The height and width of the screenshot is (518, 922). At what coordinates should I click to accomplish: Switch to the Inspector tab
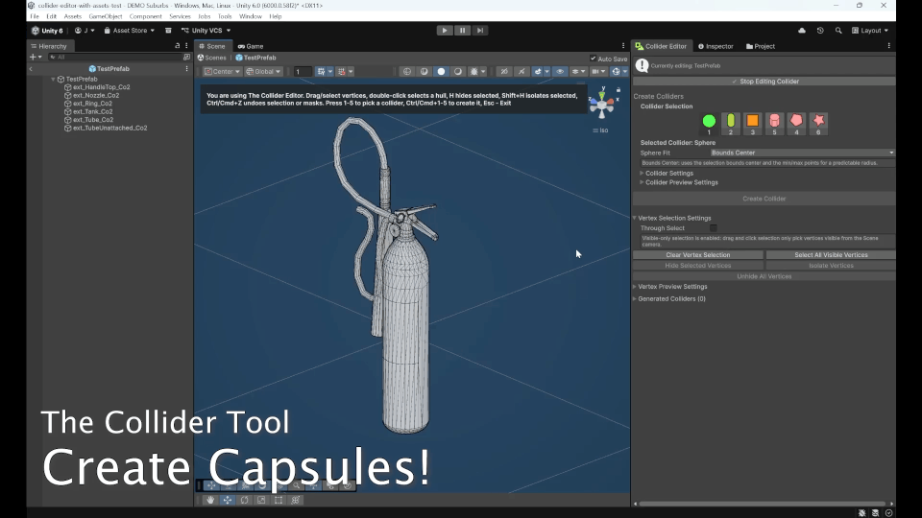pos(716,46)
